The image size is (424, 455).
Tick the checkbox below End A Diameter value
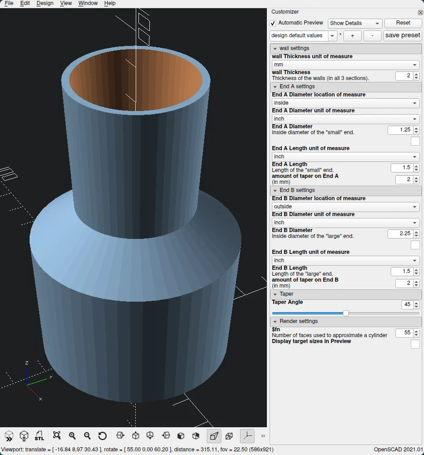[x=415, y=141]
